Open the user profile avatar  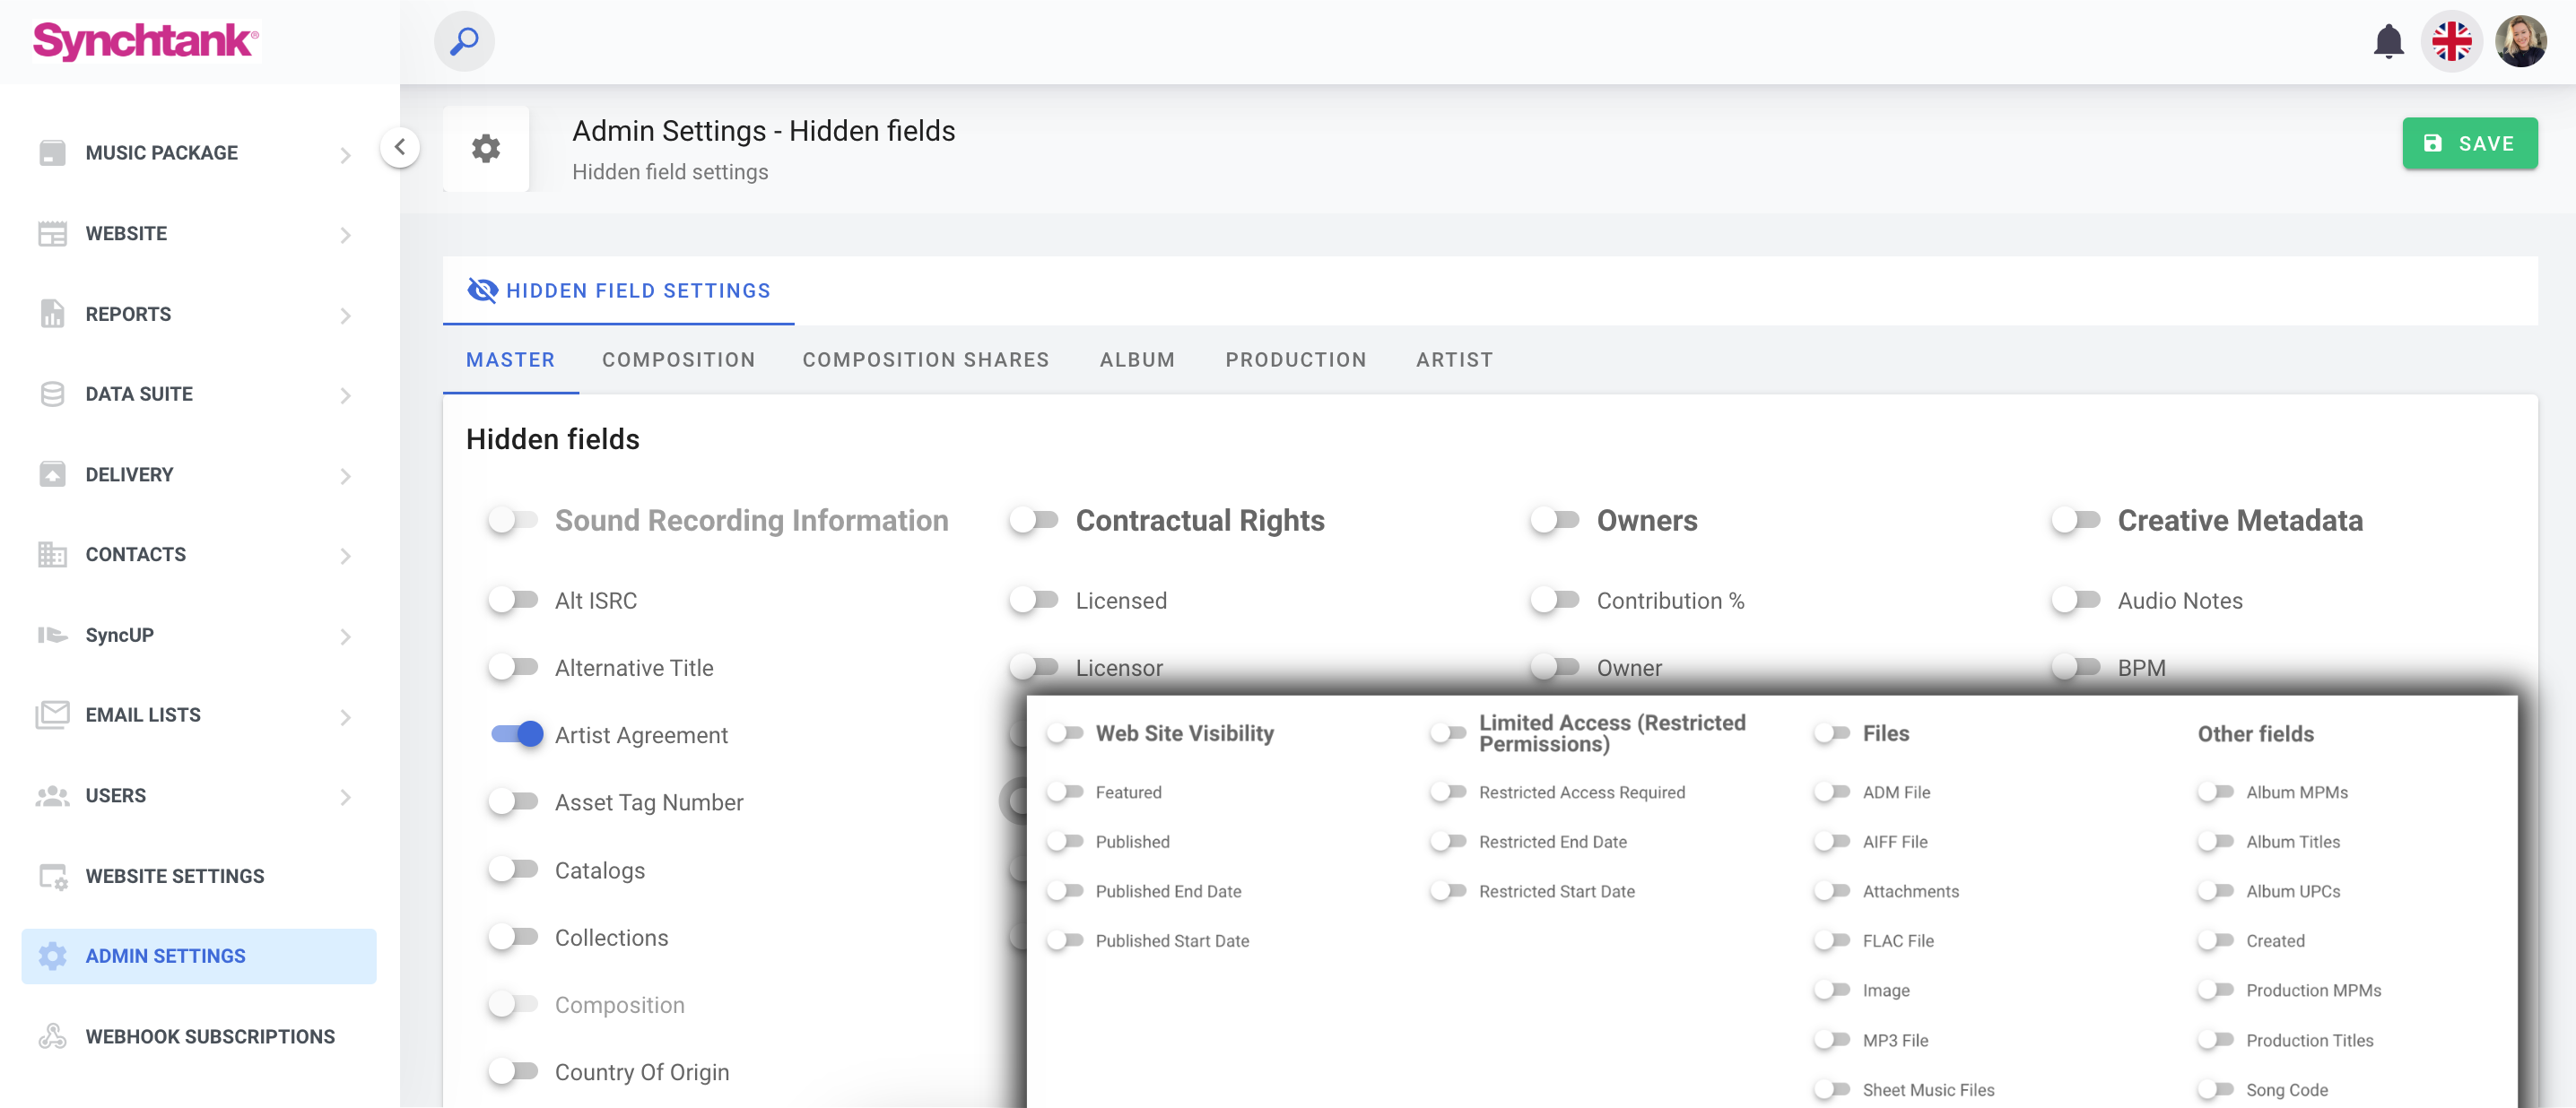point(2520,41)
